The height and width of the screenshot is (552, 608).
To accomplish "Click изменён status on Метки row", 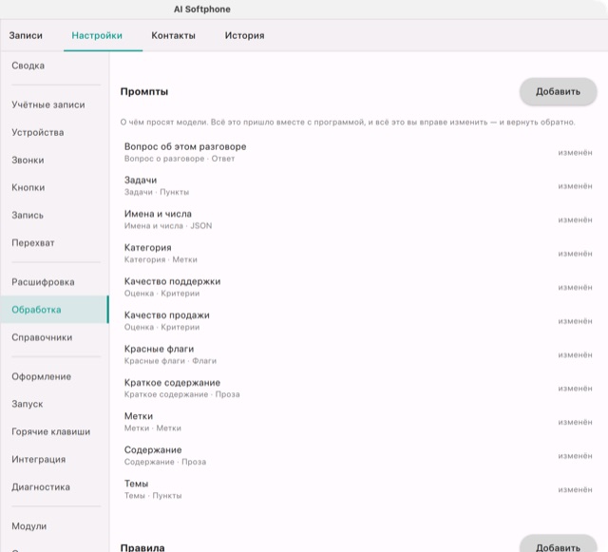I will coord(575,422).
